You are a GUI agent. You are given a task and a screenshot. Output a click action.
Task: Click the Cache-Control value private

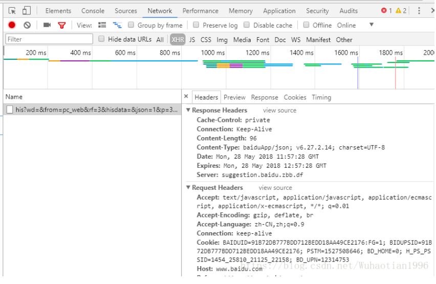coord(257,120)
